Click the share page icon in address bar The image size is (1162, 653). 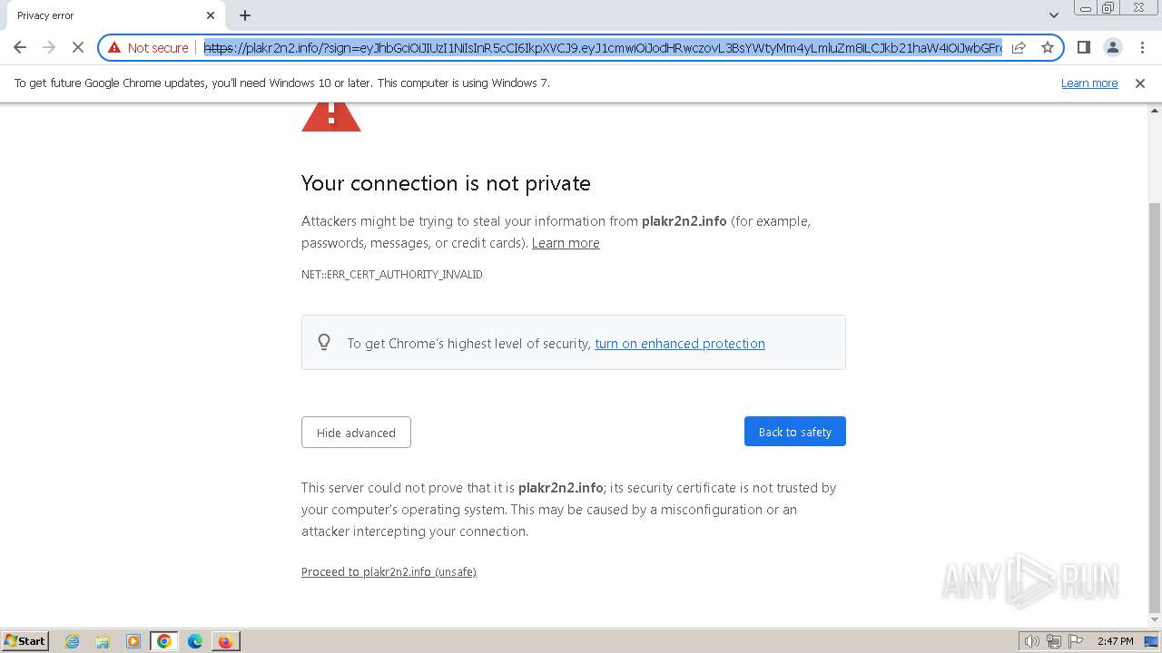1019,47
